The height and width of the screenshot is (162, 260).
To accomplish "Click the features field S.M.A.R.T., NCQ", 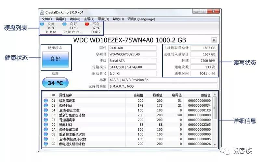I will click(x=163, y=86).
